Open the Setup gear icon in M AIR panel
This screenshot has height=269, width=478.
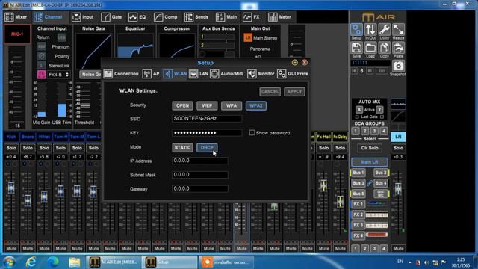[x=356, y=30]
